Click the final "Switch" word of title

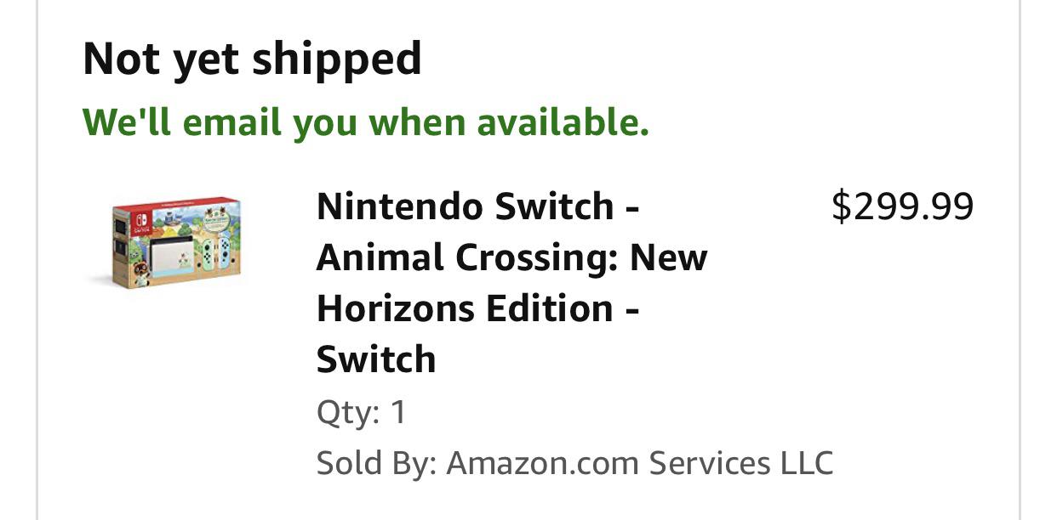(x=376, y=359)
